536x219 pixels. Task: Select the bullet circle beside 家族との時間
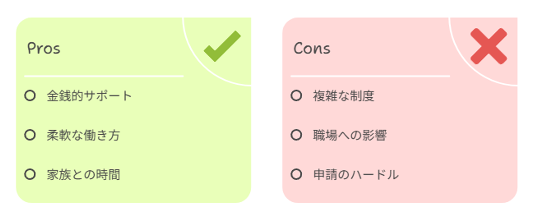coord(30,175)
